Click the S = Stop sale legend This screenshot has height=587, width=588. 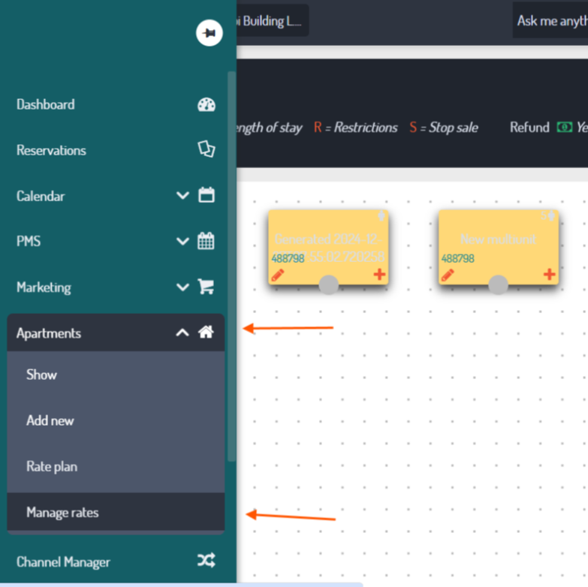[x=444, y=128]
